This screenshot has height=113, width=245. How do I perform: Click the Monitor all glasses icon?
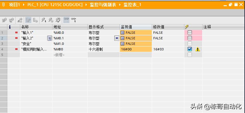(x=67, y=20)
